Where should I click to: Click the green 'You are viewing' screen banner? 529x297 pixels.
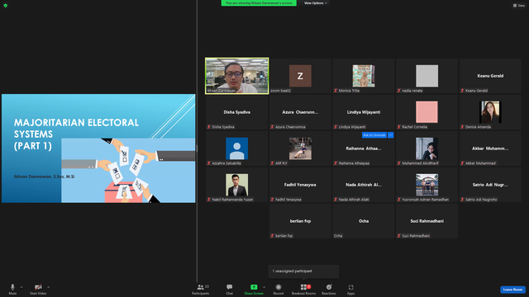point(259,3)
